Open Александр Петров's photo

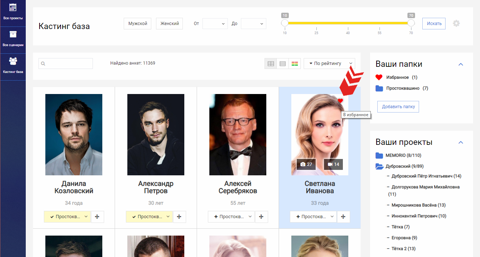[x=156, y=135]
